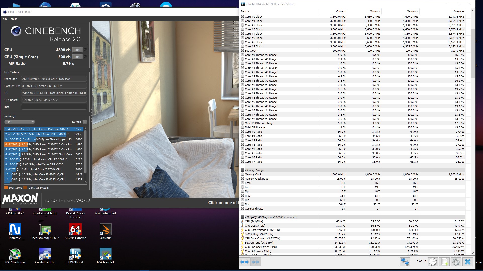Click the collapse columns arrows button in HWiNFO

(255, 262)
